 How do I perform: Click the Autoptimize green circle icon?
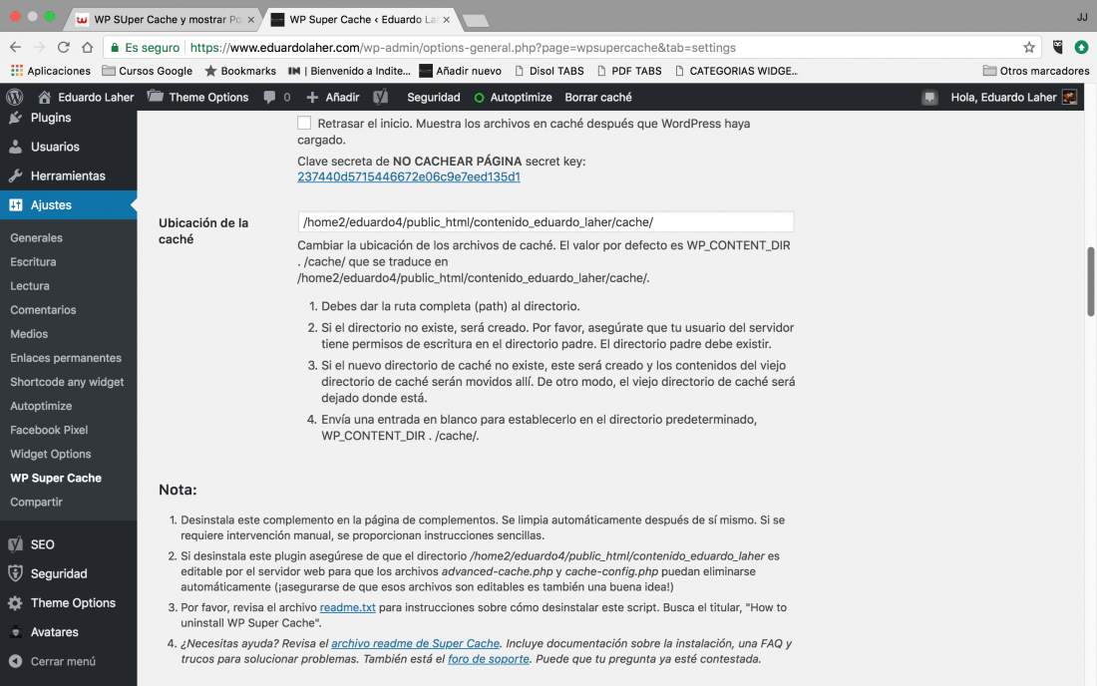point(480,98)
